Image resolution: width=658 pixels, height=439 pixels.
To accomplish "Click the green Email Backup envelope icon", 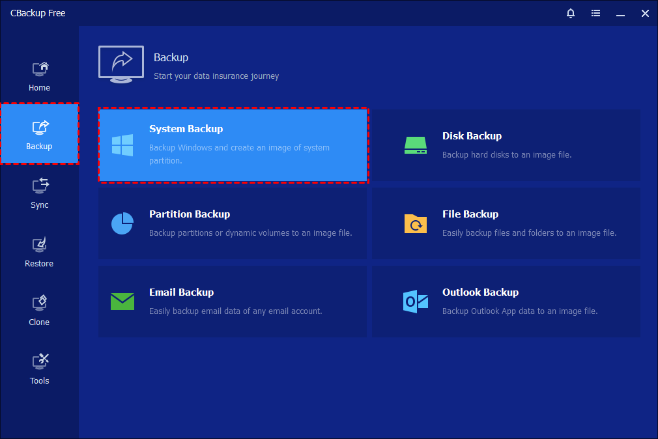I will (x=122, y=301).
